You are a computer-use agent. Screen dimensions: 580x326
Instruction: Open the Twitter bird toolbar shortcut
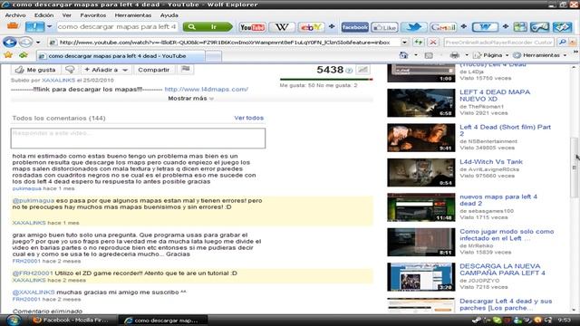(413, 27)
